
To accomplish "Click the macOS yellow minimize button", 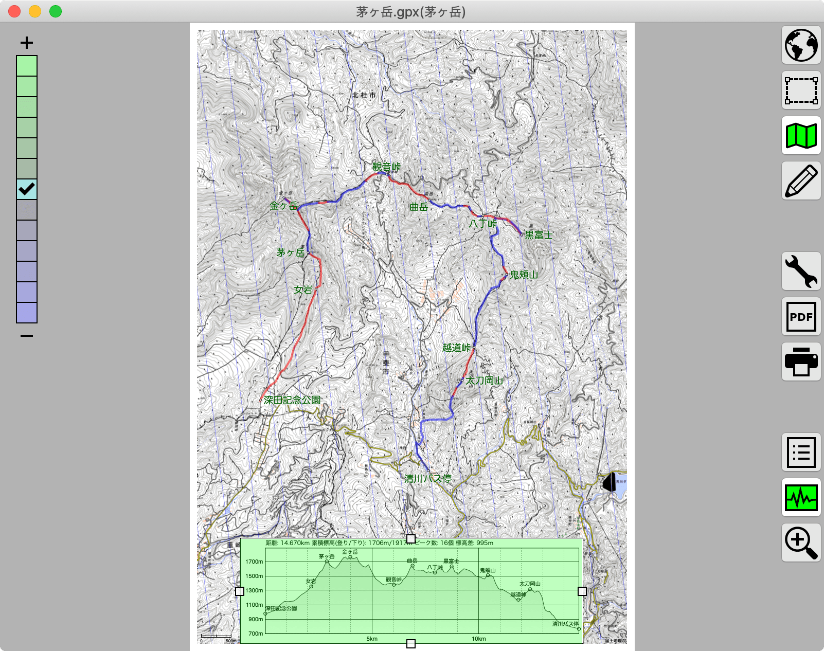I will coord(35,11).
